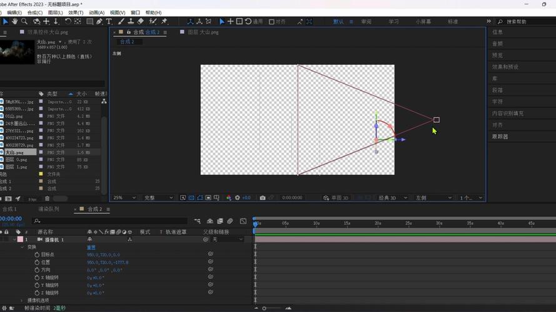The height and width of the screenshot is (312, 556).
Task: Choose the World Axis mode icon
Action: [200, 22]
